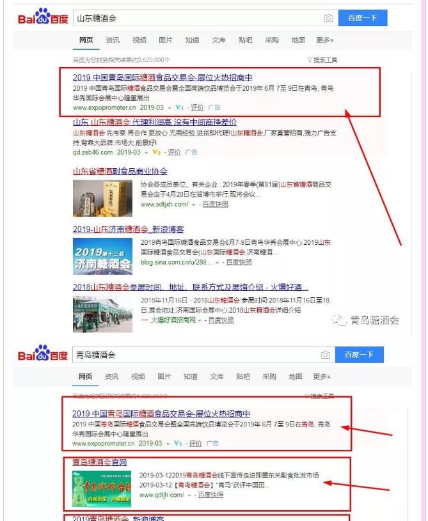
Task: Expand dropdown arrow beside blog.sina.com.cn link
Action: [x=217, y=263]
